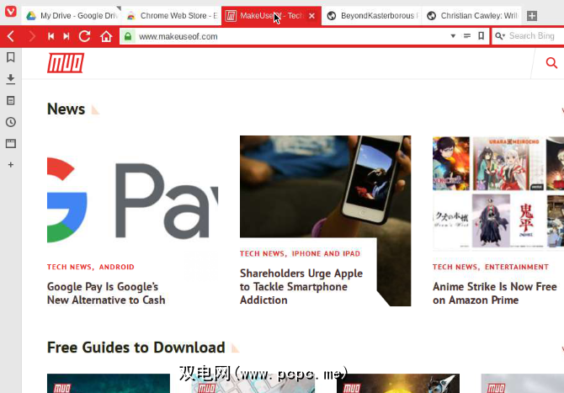Open Free Guides to Download section
This screenshot has height=393, width=564.
coord(136,348)
